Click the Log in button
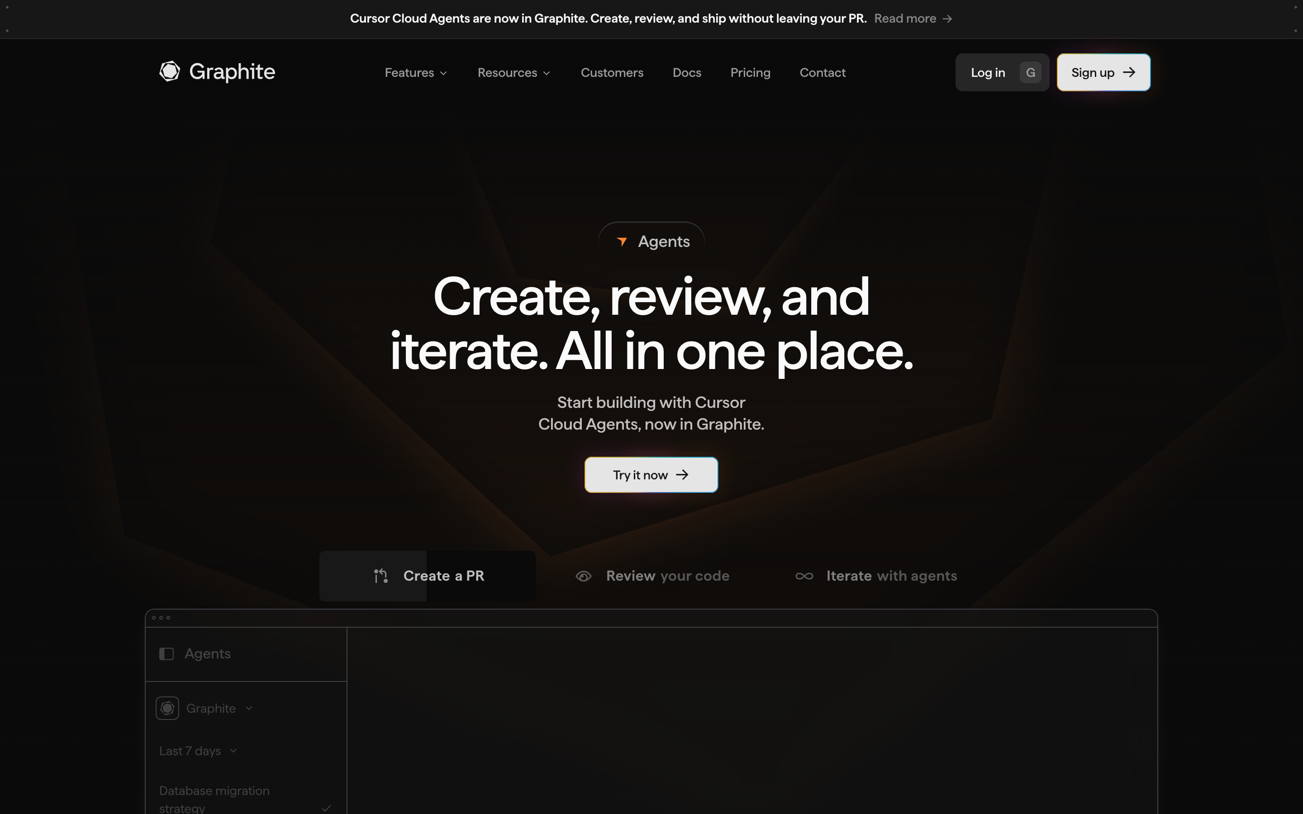The image size is (1303, 814). click(x=1002, y=72)
